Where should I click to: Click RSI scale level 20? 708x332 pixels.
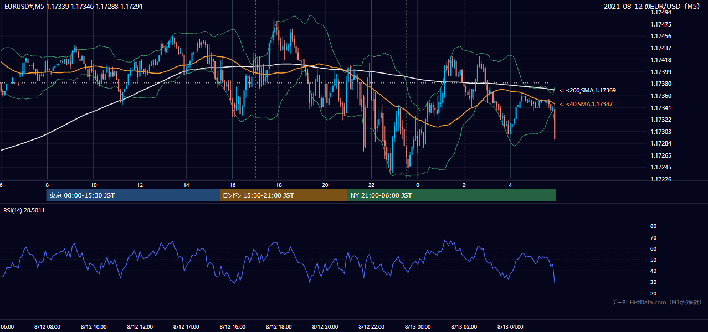tap(653, 293)
